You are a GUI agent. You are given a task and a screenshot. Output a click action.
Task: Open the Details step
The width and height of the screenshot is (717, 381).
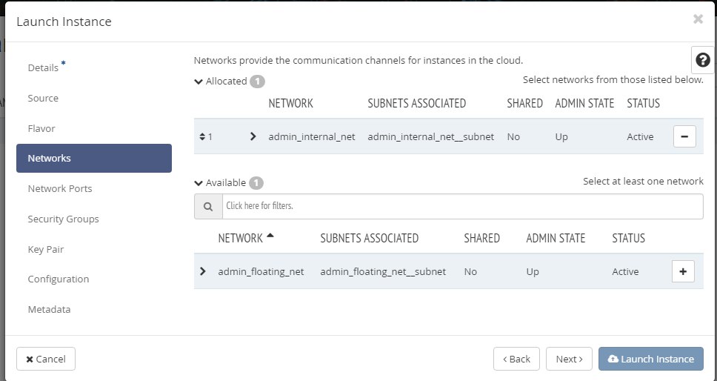[x=43, y=68]
